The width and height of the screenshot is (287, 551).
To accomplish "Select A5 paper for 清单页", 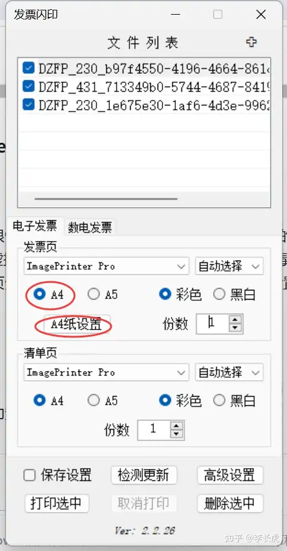I will 93,400.
